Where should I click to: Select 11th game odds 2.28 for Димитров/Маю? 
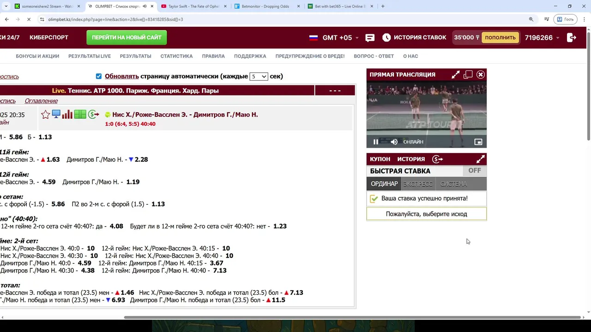pyautogui.click(x=141, y=160)
